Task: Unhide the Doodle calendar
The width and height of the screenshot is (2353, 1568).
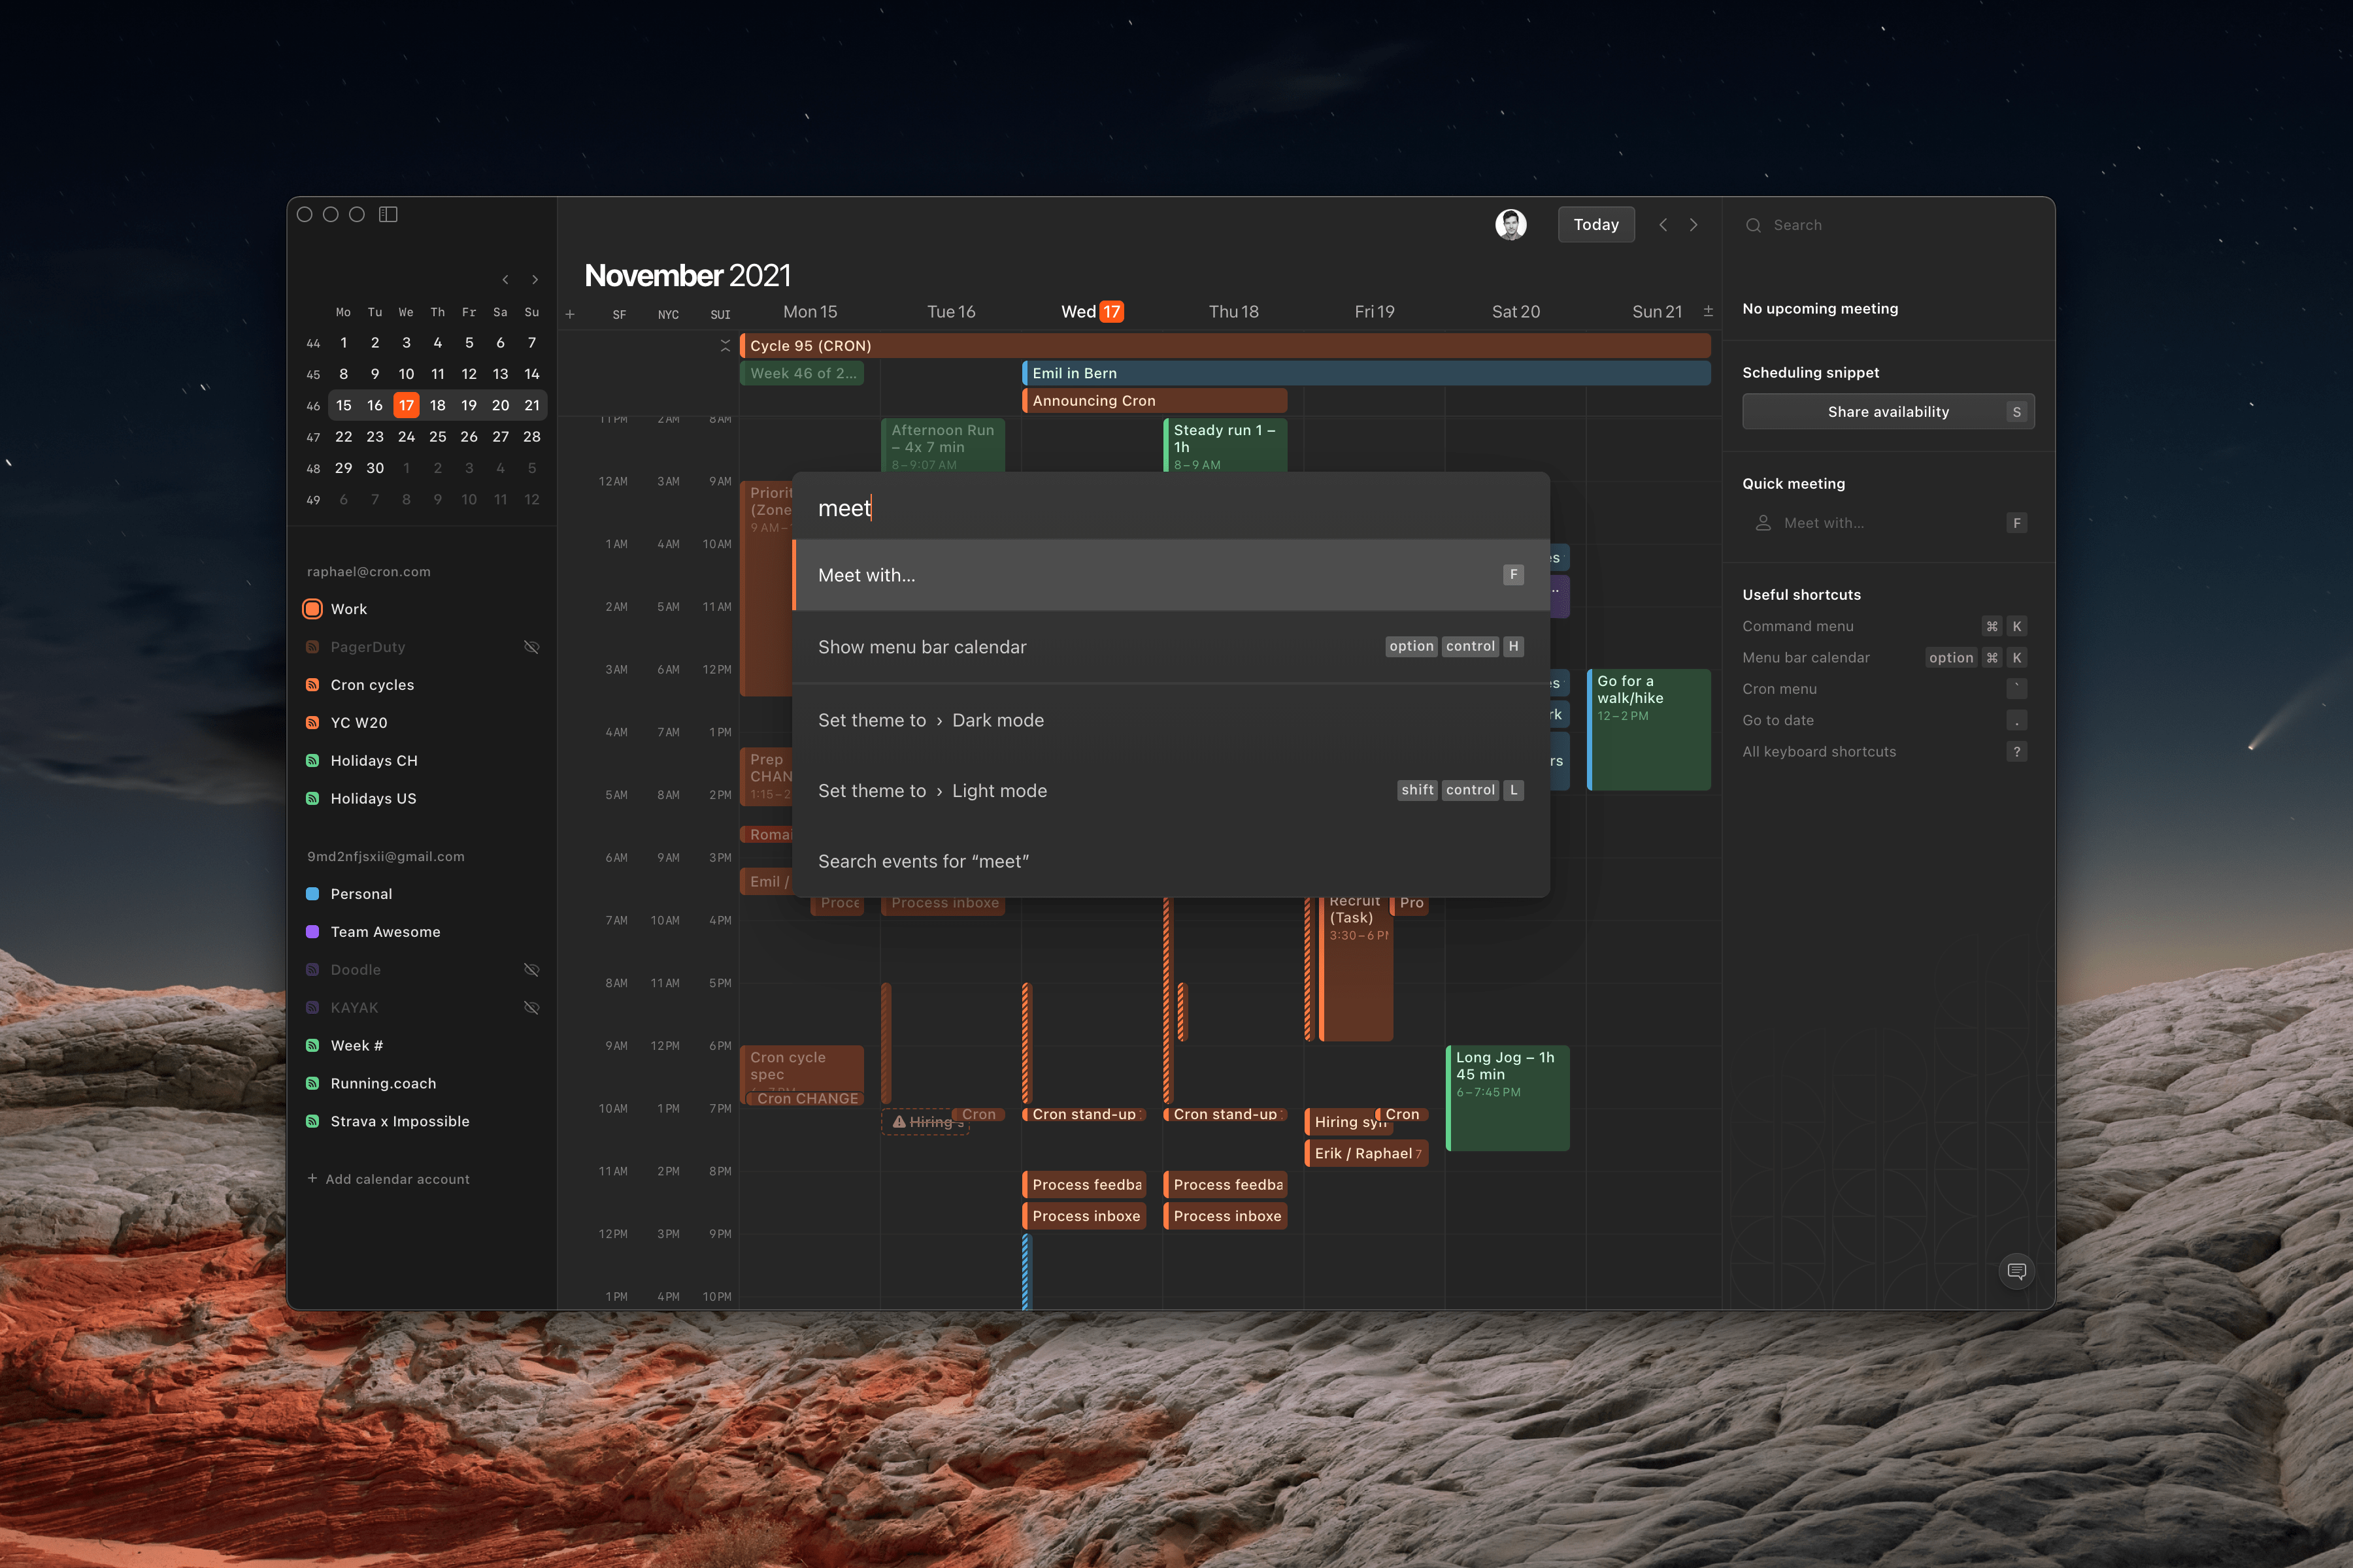Action: [x=531, y=970]
